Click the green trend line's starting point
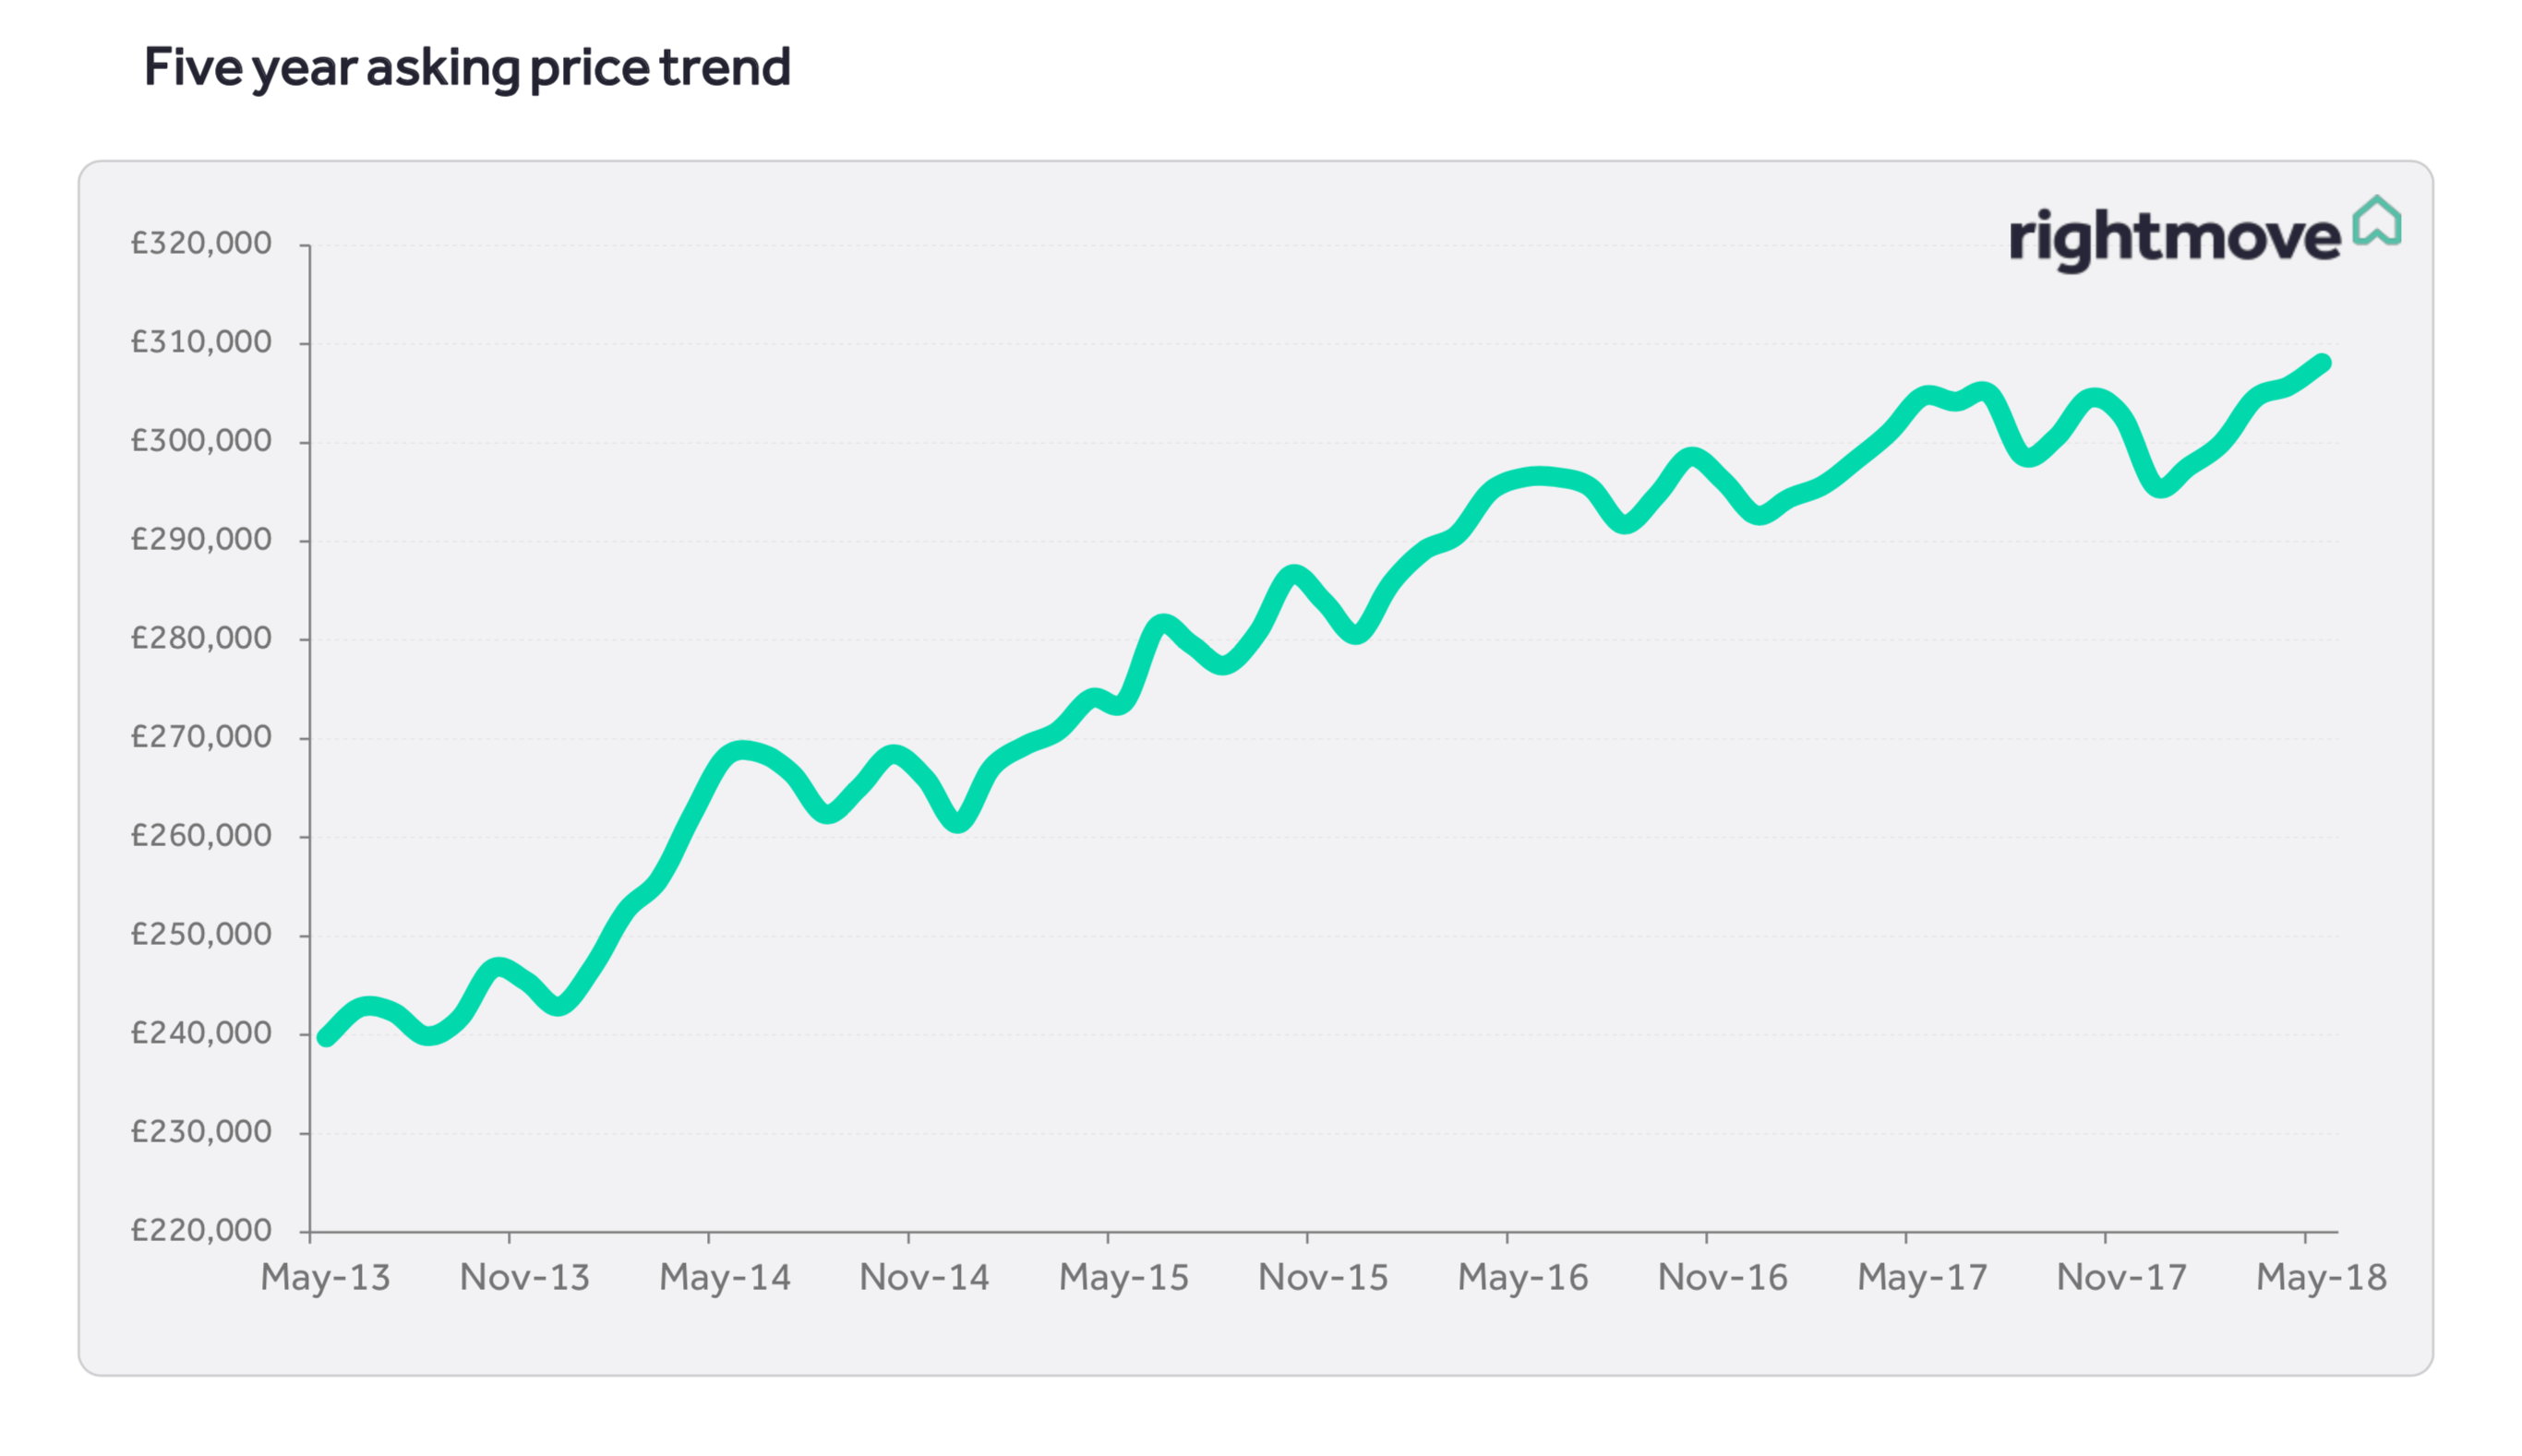 (x=326, y=1037)
